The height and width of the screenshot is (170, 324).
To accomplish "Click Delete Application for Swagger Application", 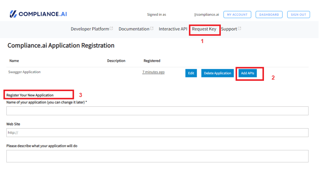I will click(218, 73).
